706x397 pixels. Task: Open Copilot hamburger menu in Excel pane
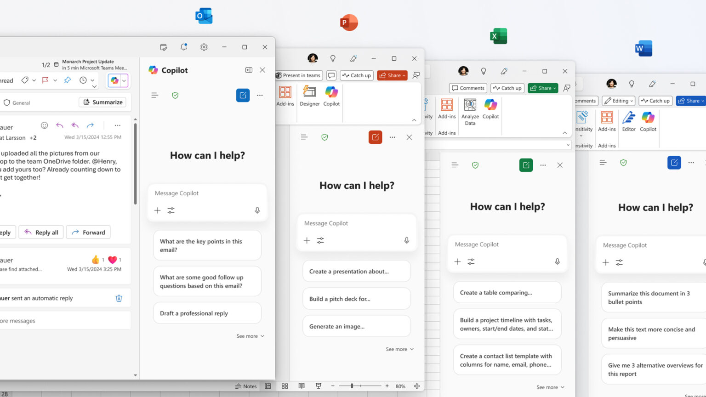click(x=455, y=165)
